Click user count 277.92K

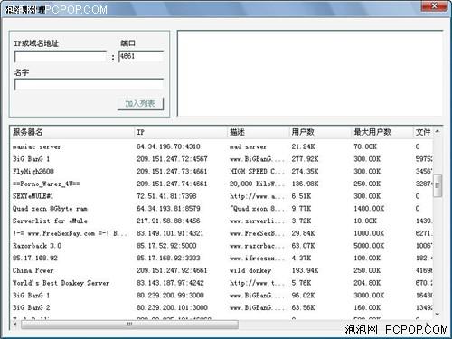tap(305, 159)
